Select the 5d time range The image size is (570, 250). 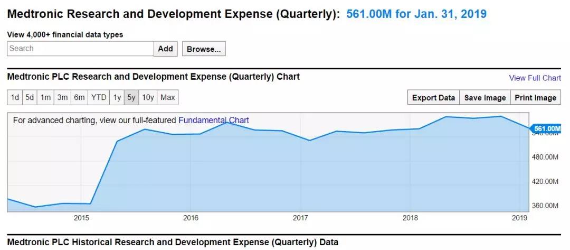(x=30, y=97)
